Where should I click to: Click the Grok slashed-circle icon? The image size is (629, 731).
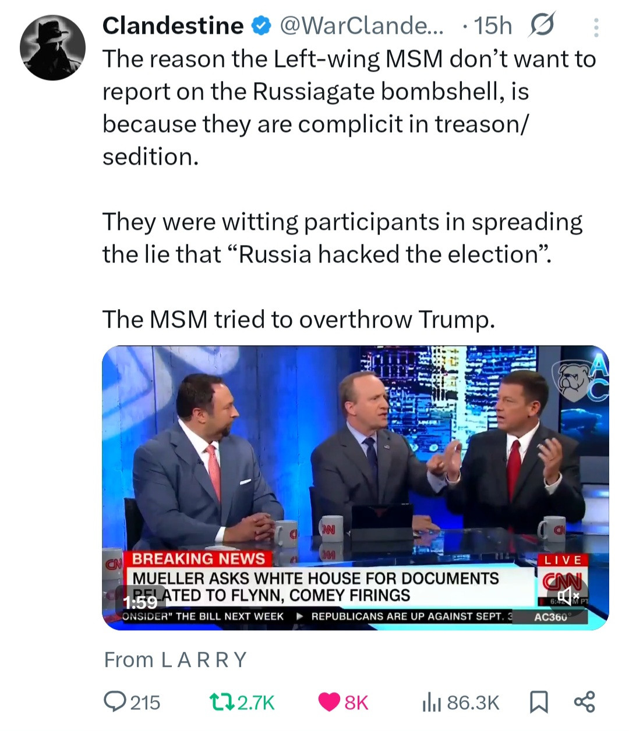(x=541, y=26)
